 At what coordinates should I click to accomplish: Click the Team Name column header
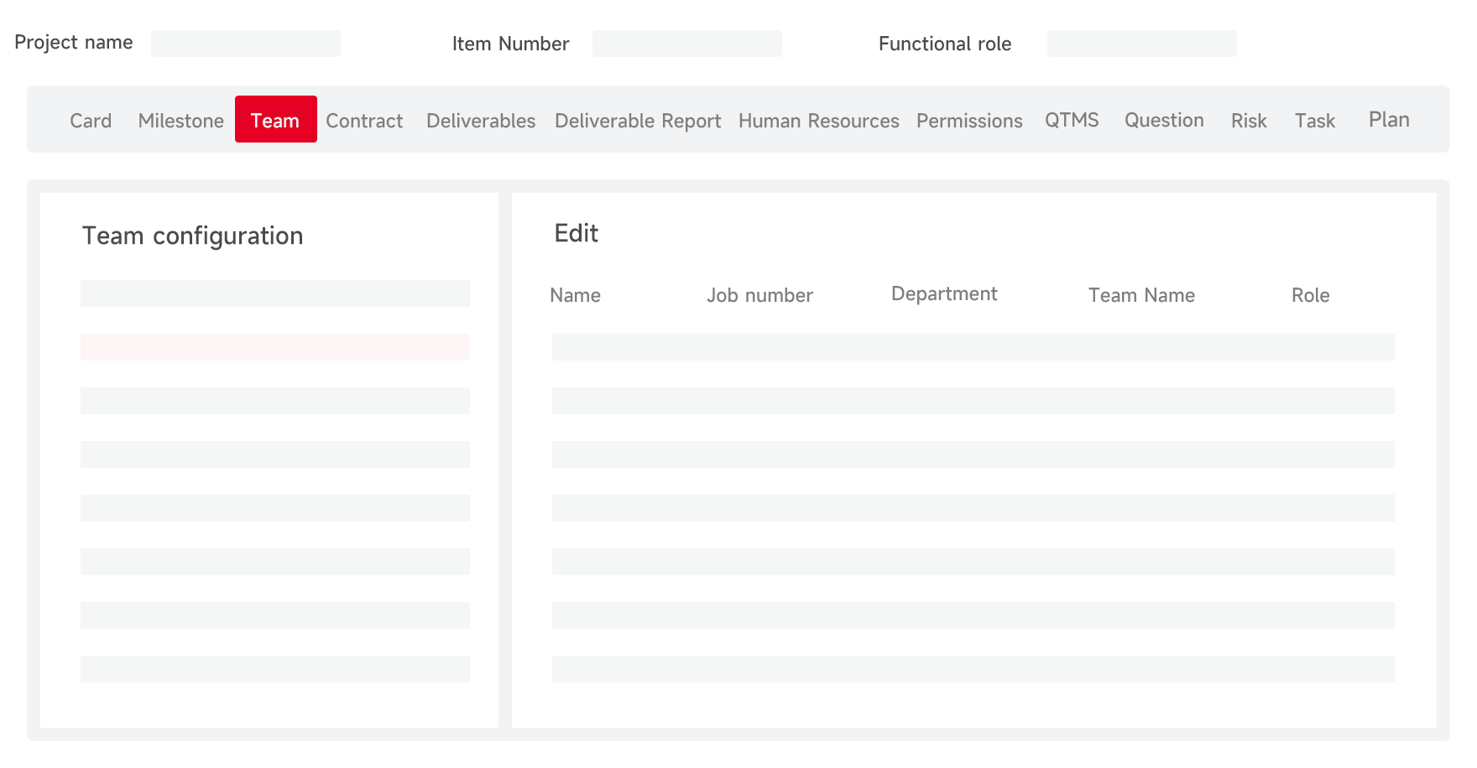point(1141,295)
